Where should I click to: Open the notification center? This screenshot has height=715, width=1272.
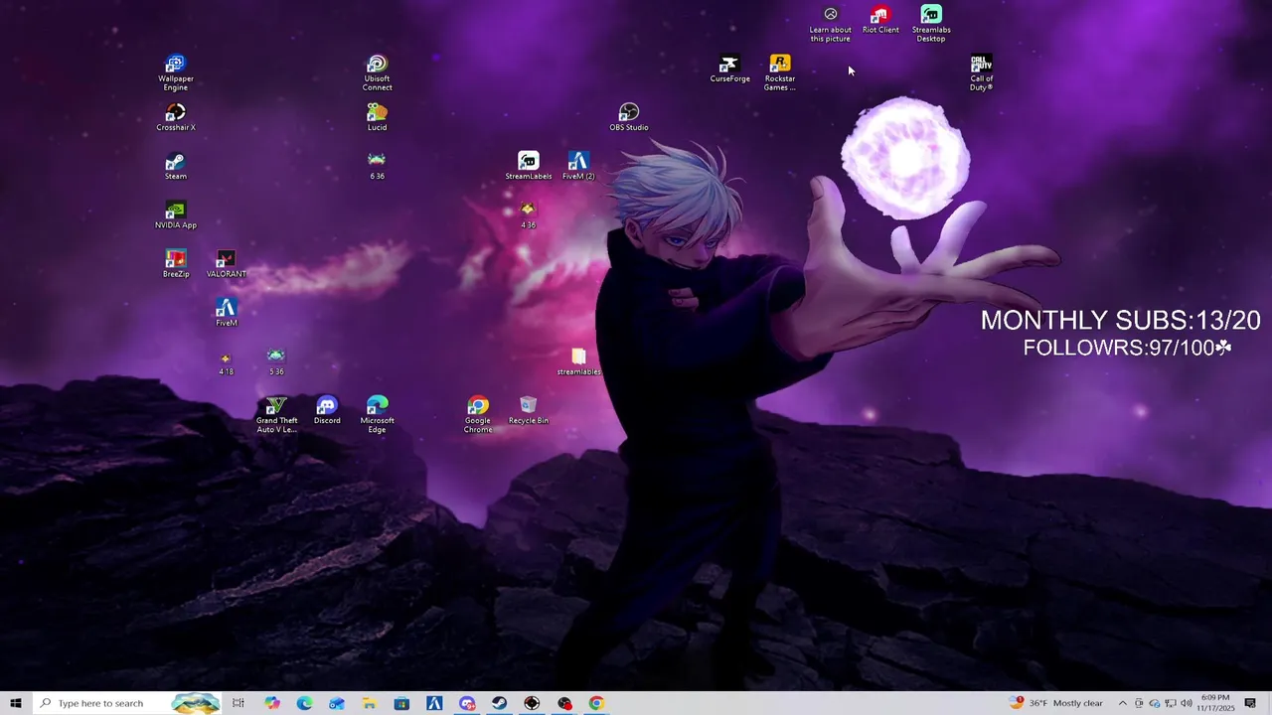click(1250, 703)
